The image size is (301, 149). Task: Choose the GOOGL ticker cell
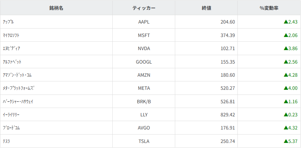coord(144,62)
